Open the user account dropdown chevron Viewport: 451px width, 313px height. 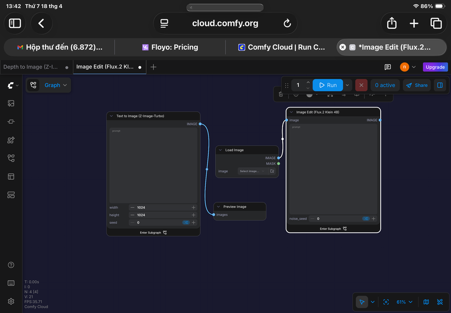pyautogui.click(x=414, y=67)
